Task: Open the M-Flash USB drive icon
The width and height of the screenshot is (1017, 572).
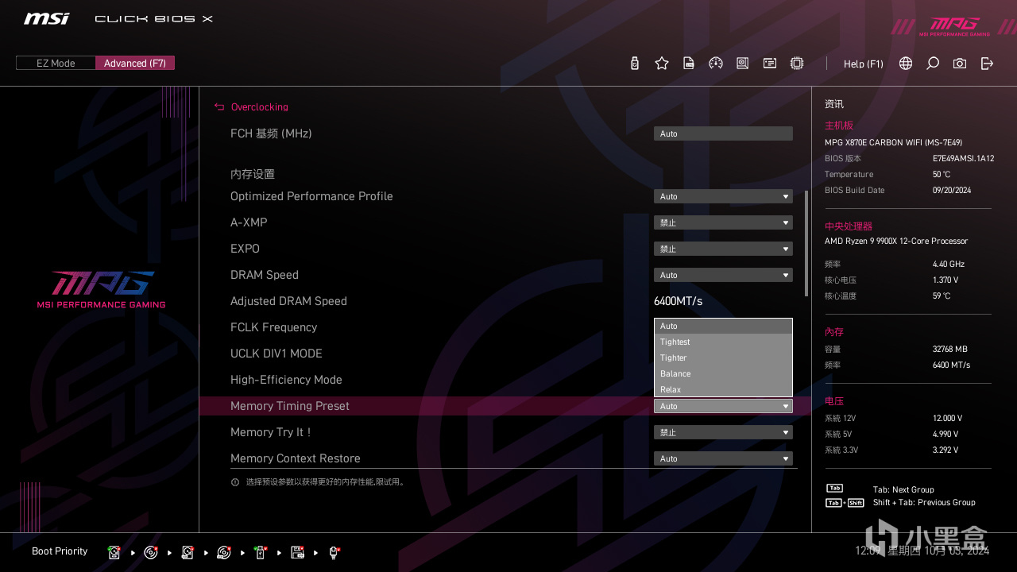Action: [634, 64]
